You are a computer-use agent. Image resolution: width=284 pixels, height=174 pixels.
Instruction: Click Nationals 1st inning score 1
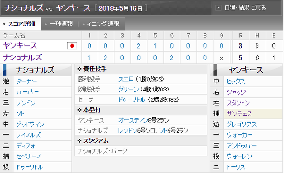tap(89, 58)
